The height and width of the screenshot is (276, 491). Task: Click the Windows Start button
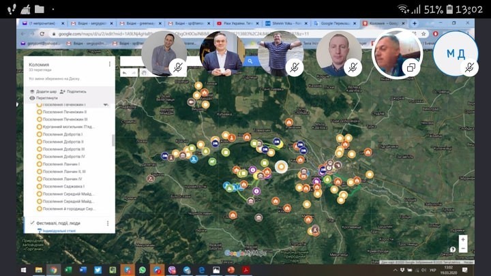click(x=25, y=270)
